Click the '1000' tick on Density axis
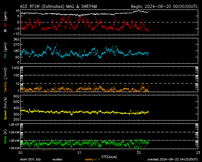The height and width of the screenshot is (162, 202). tap(15, 68)
